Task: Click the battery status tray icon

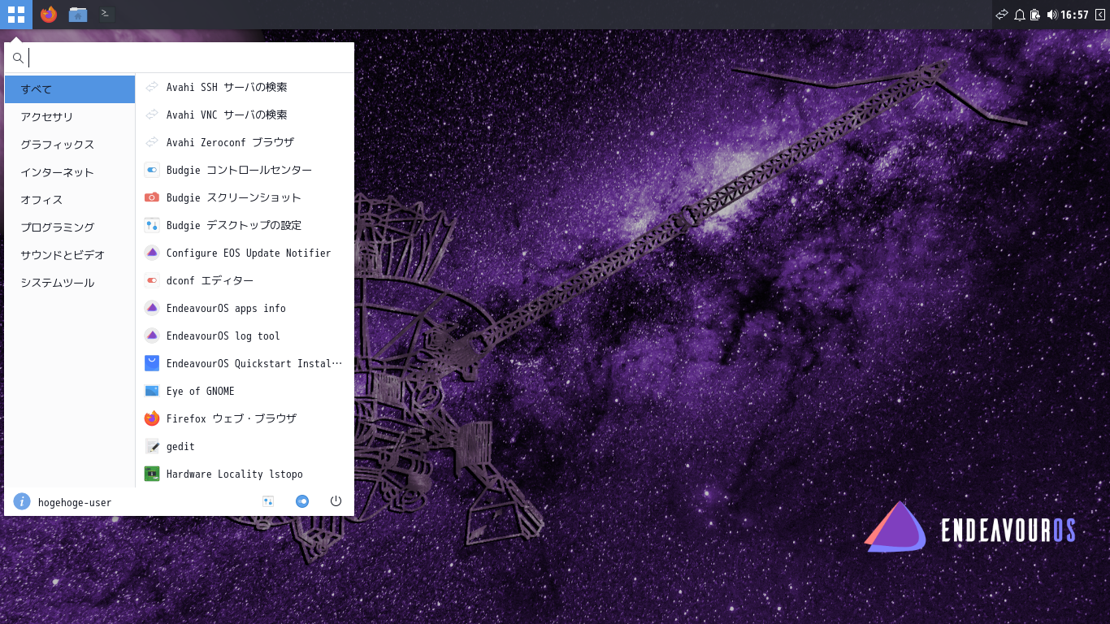Action: 1035,15
